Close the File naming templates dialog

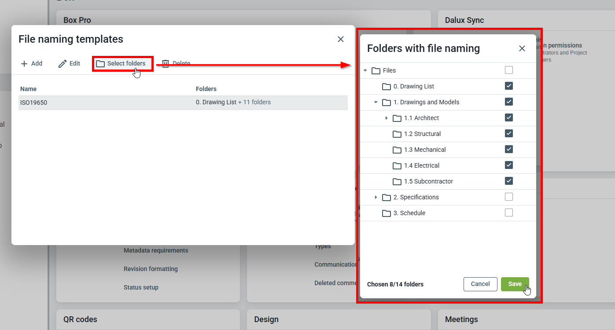click(340, 39)
